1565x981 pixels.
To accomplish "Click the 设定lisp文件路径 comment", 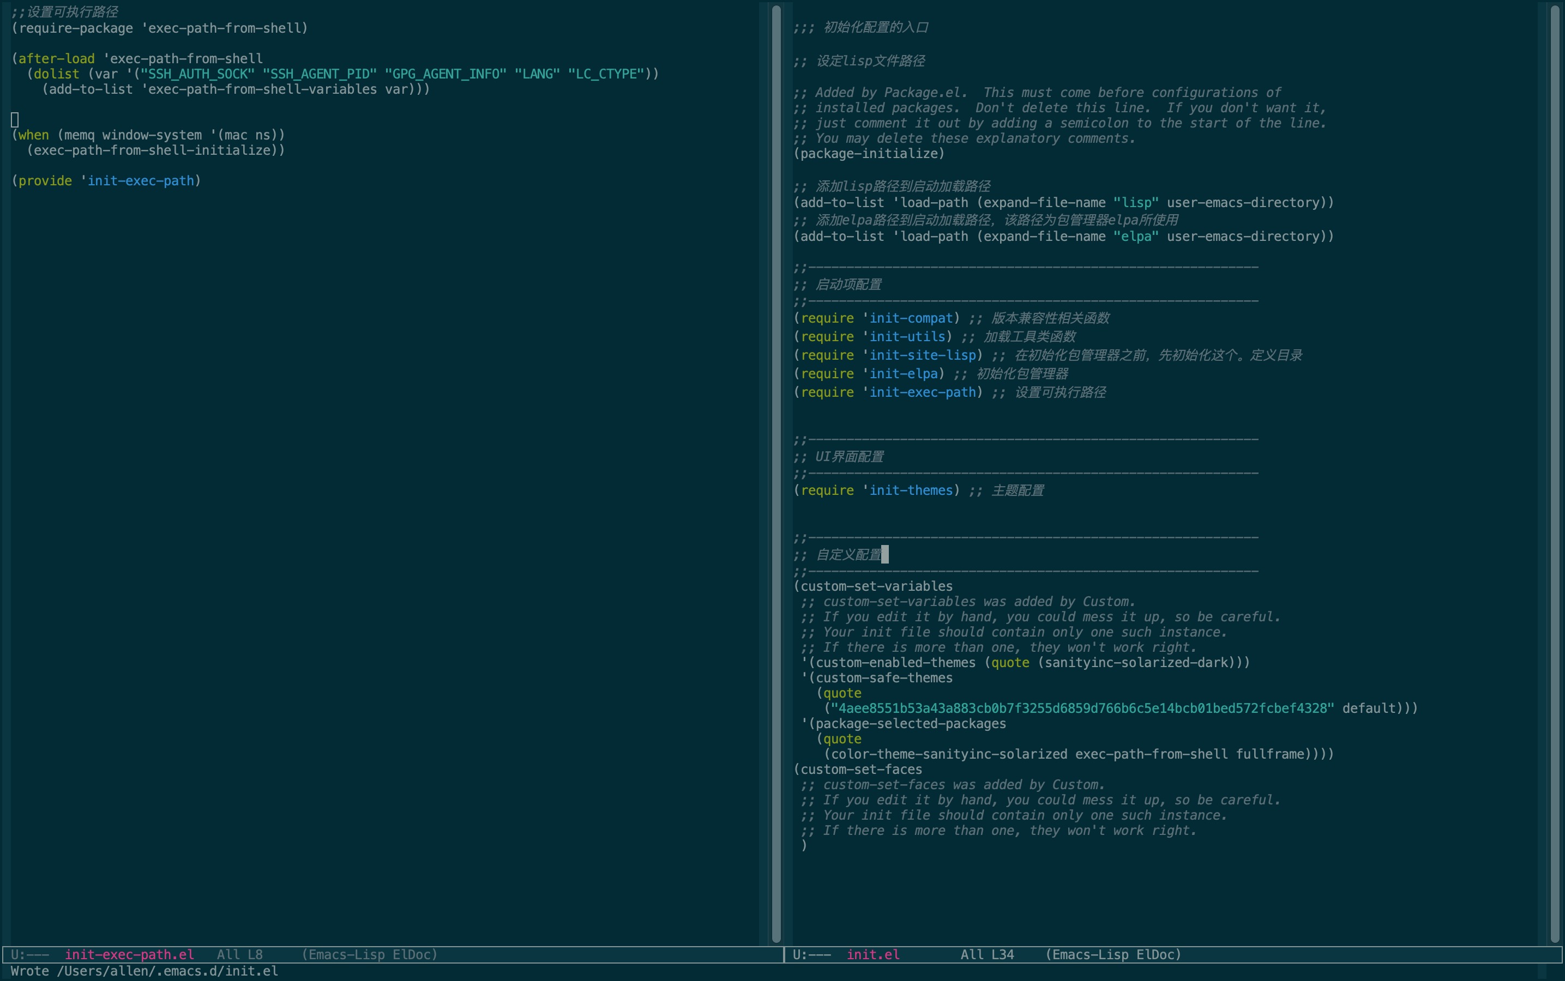I will tap(859, 61).
